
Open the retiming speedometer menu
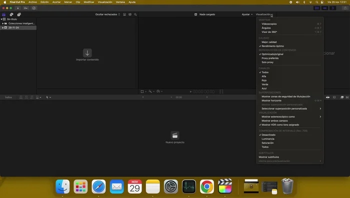pyautogui.click(x=159, y=91)
